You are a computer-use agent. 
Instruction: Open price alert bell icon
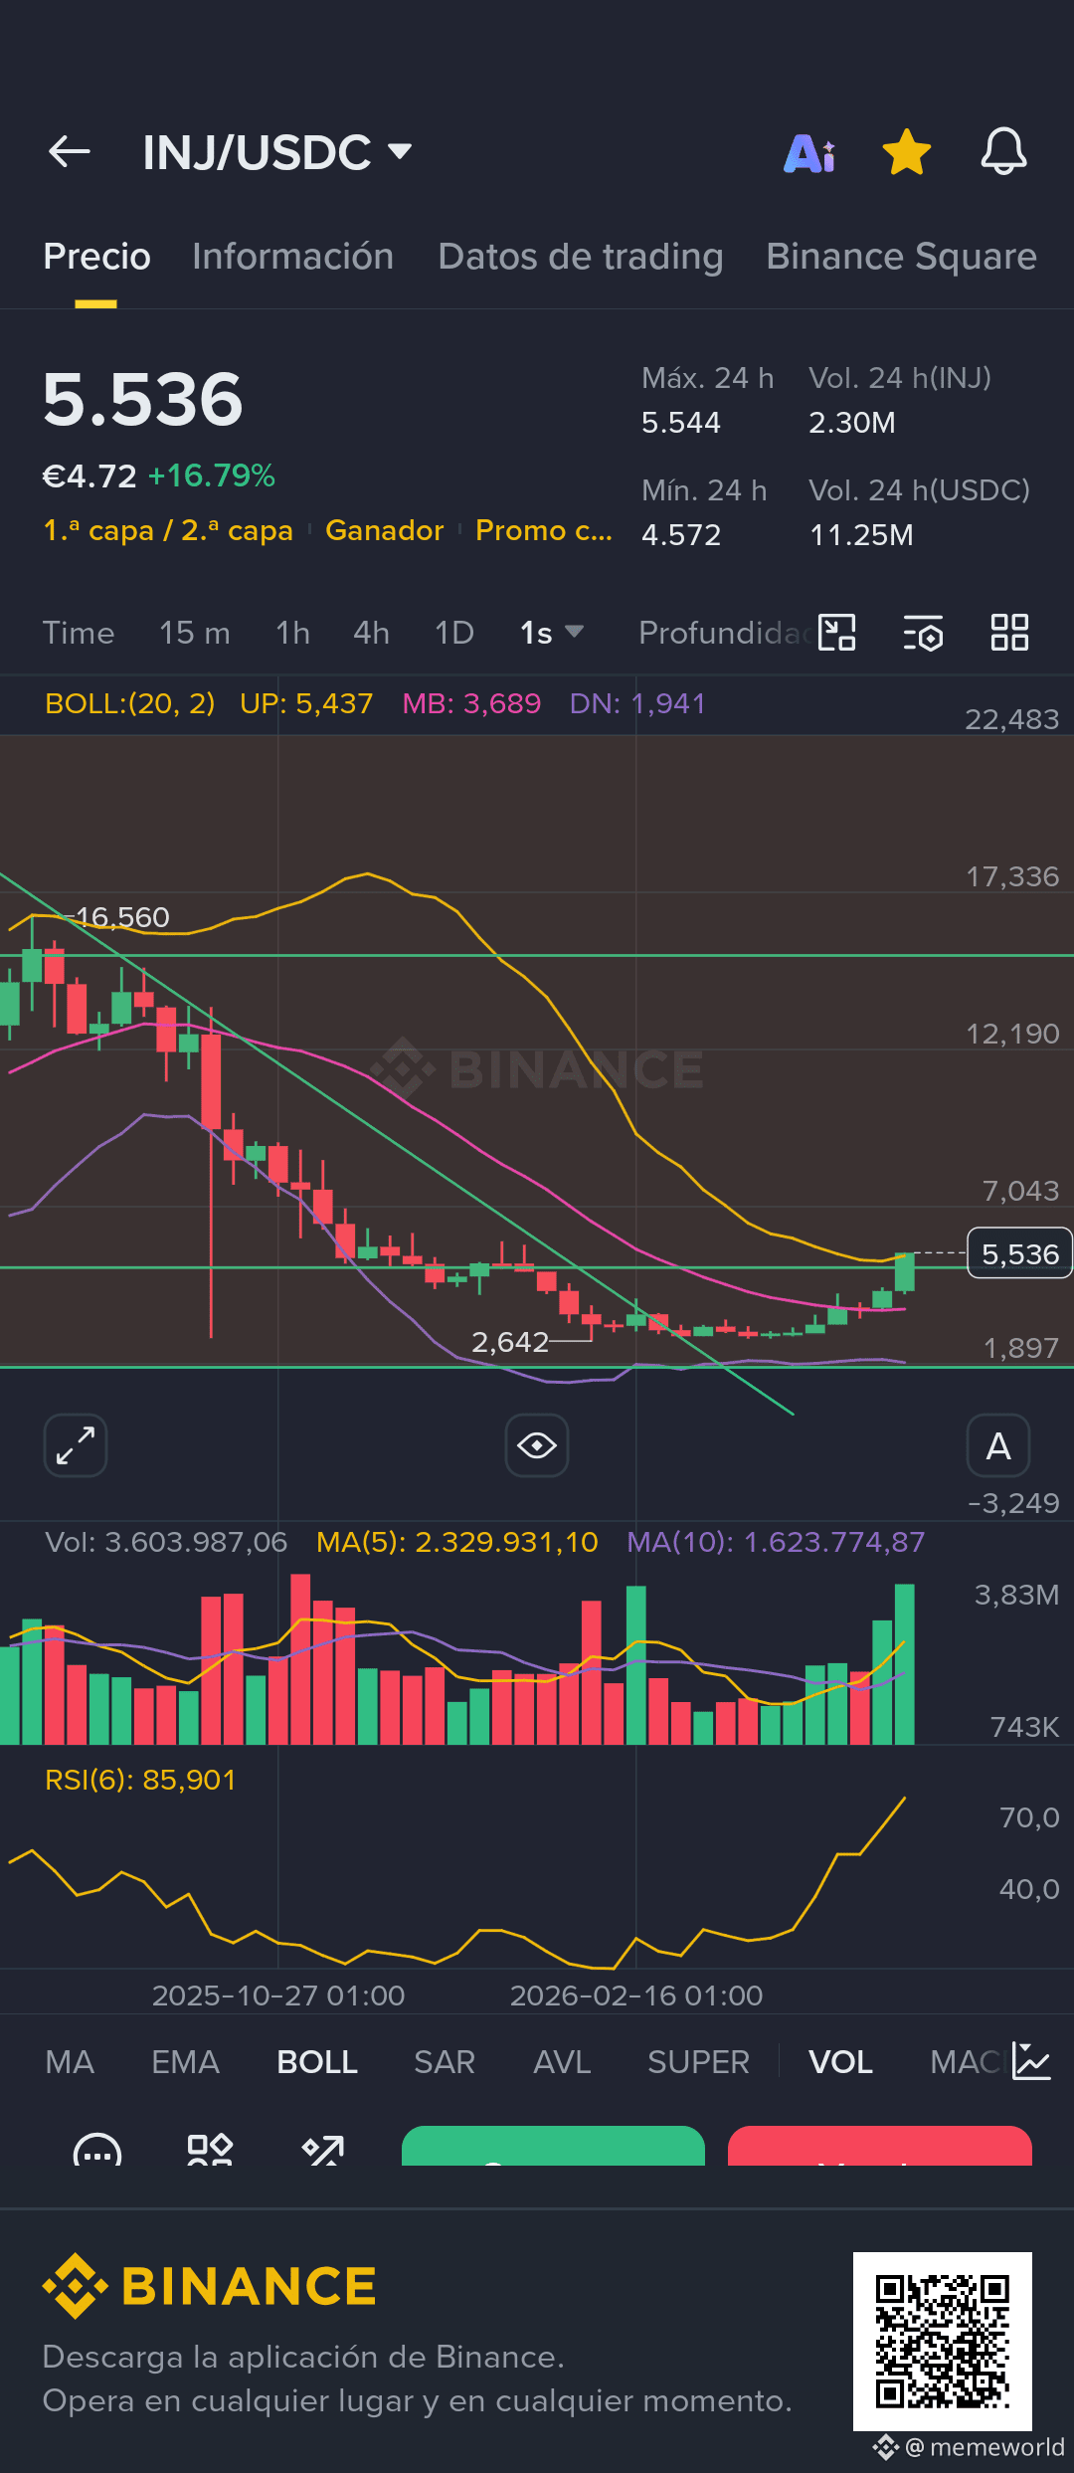(x=1003, y=152)
